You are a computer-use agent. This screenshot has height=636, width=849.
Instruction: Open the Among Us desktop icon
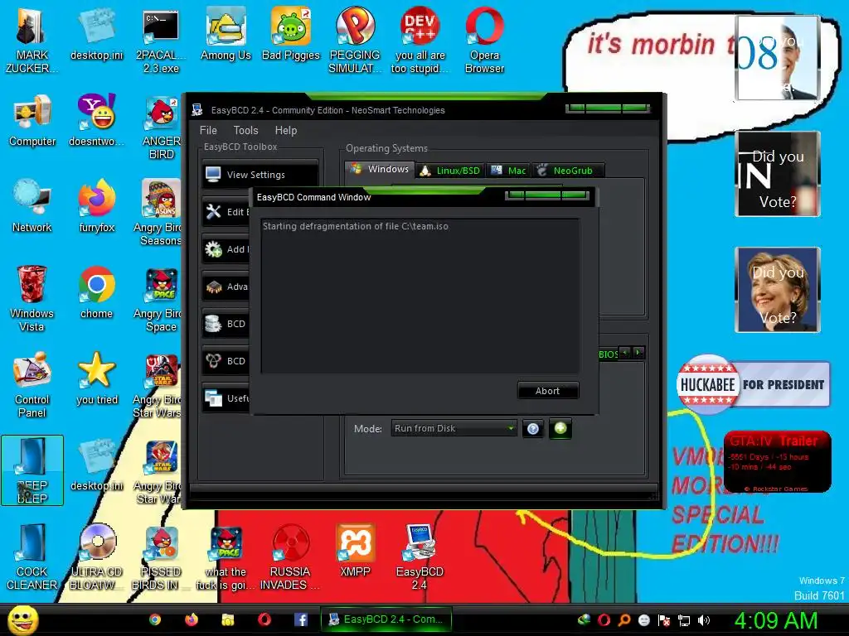pyautogui.click(x=226, y=33)
